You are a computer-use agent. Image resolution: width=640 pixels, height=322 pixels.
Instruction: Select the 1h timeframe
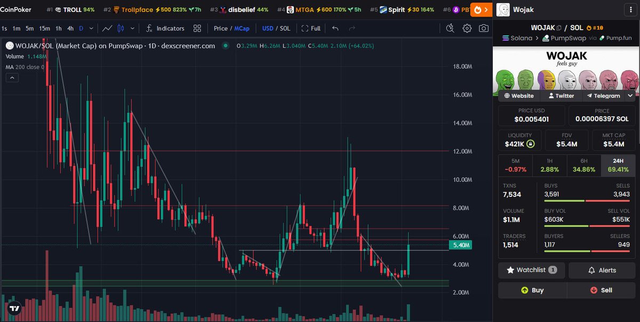click(x=59, y=28)
